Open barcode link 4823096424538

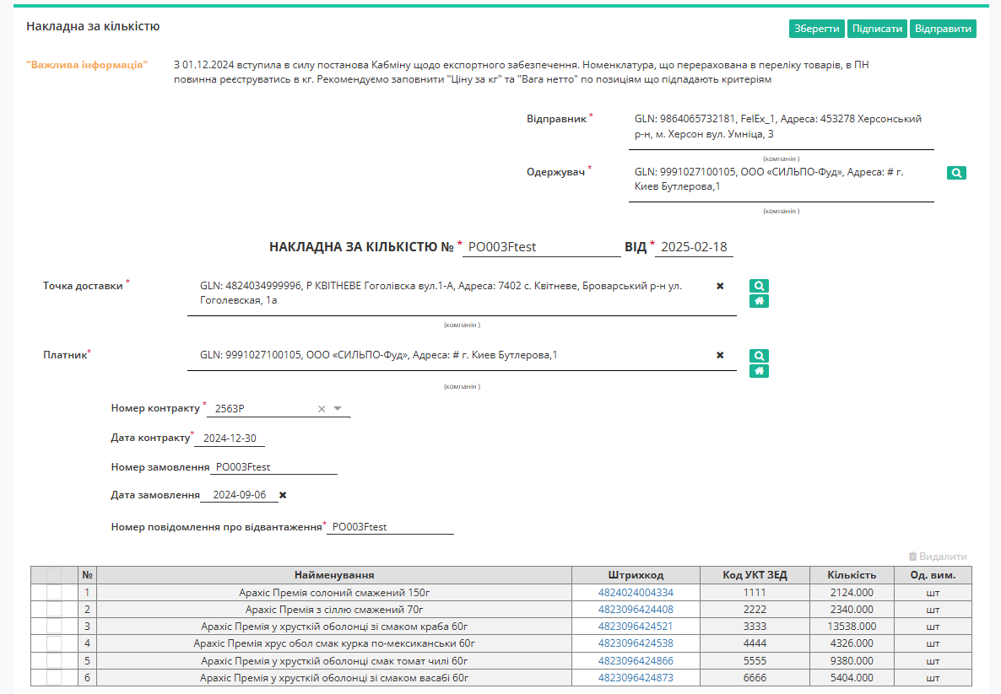coord(636,643)
